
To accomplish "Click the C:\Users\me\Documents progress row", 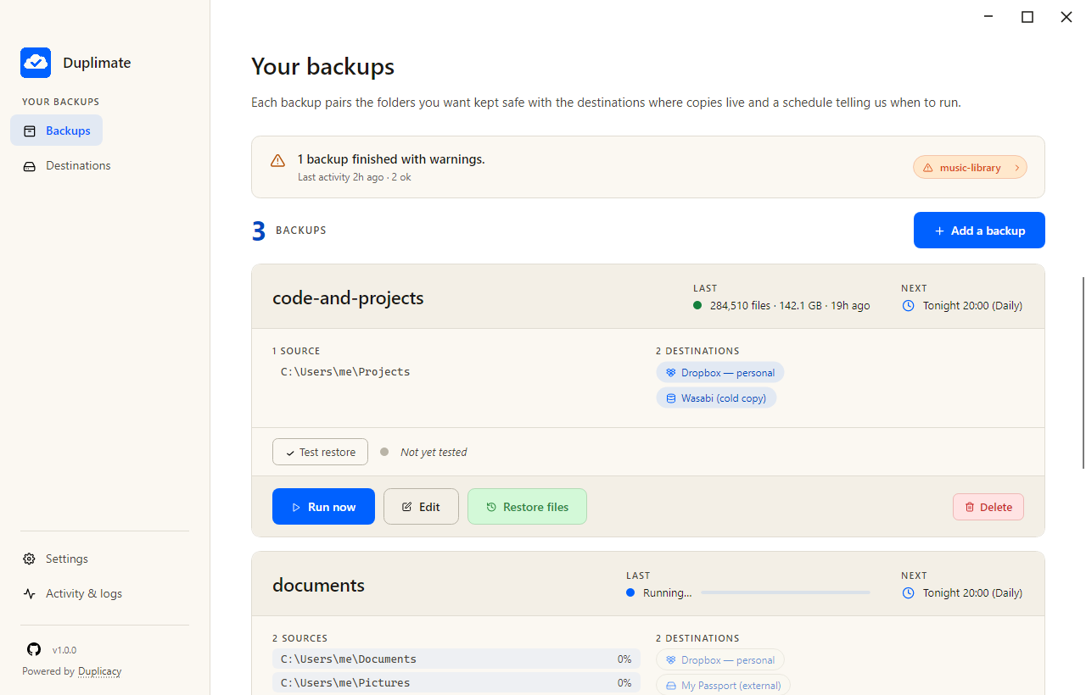I will pyautogui.click(x=456, y=659).
